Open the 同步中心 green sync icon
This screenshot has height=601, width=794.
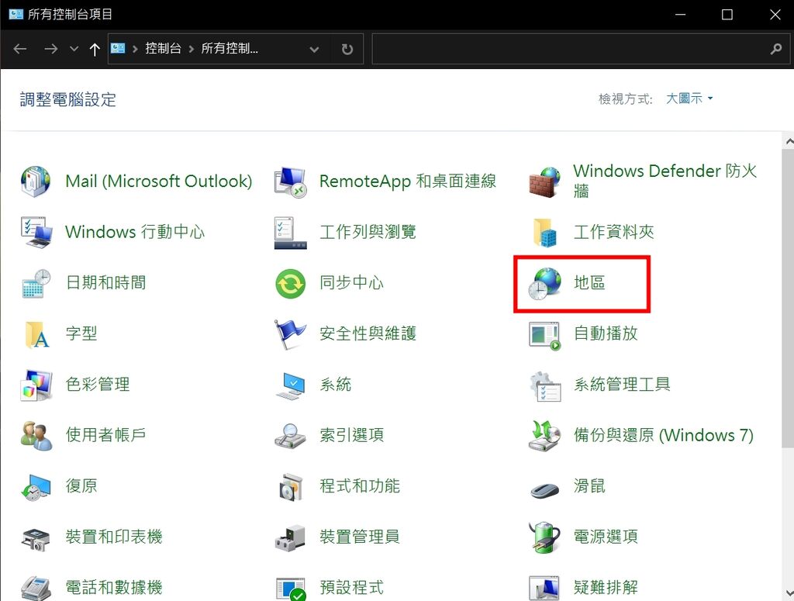[290, 284]
